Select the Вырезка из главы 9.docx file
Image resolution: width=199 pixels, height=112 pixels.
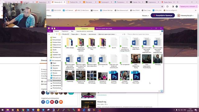click(x=136, y=44)
